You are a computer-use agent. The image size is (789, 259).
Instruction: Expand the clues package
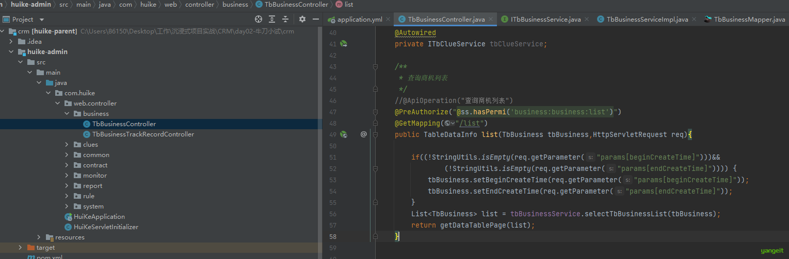tap(67, 145)
